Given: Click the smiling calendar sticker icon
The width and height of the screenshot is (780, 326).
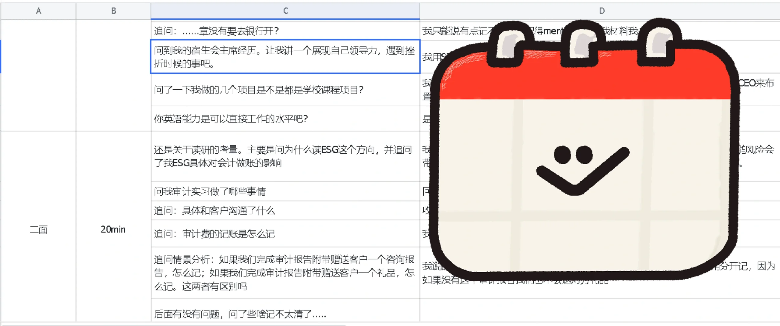Looking at the screenshot, I should click(584, 157).
